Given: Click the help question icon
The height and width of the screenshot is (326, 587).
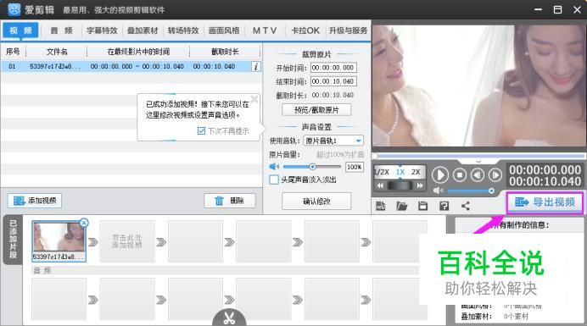Looking at the screenshot, I should click(444, 206).
